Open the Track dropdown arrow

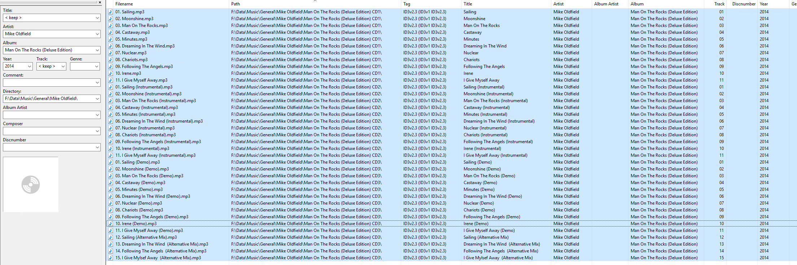(63, 66)
